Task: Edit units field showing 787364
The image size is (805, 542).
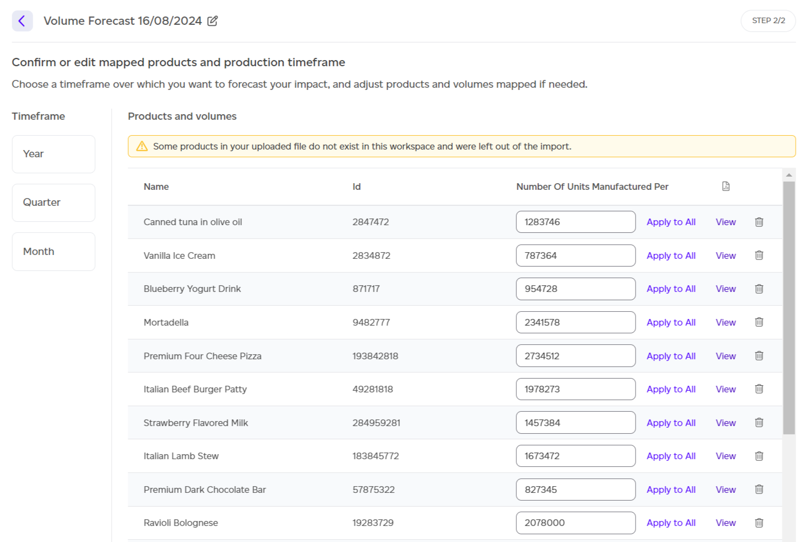Action: pos(576,256)
